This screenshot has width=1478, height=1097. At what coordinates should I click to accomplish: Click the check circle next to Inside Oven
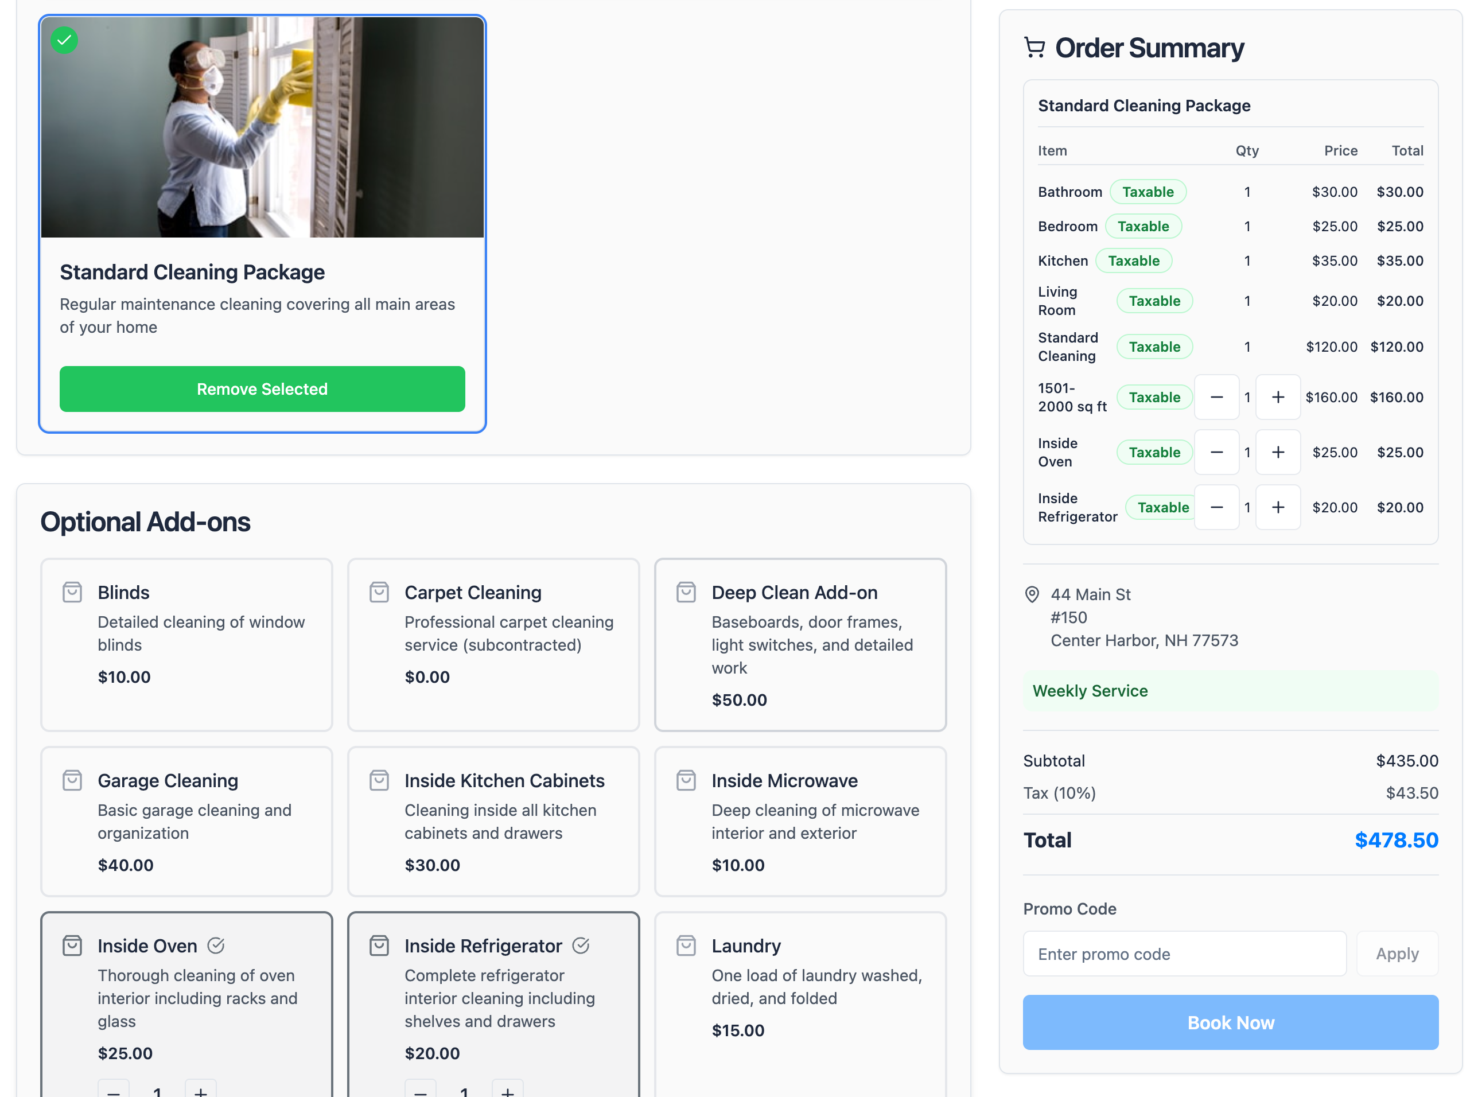tap(216, 946)
